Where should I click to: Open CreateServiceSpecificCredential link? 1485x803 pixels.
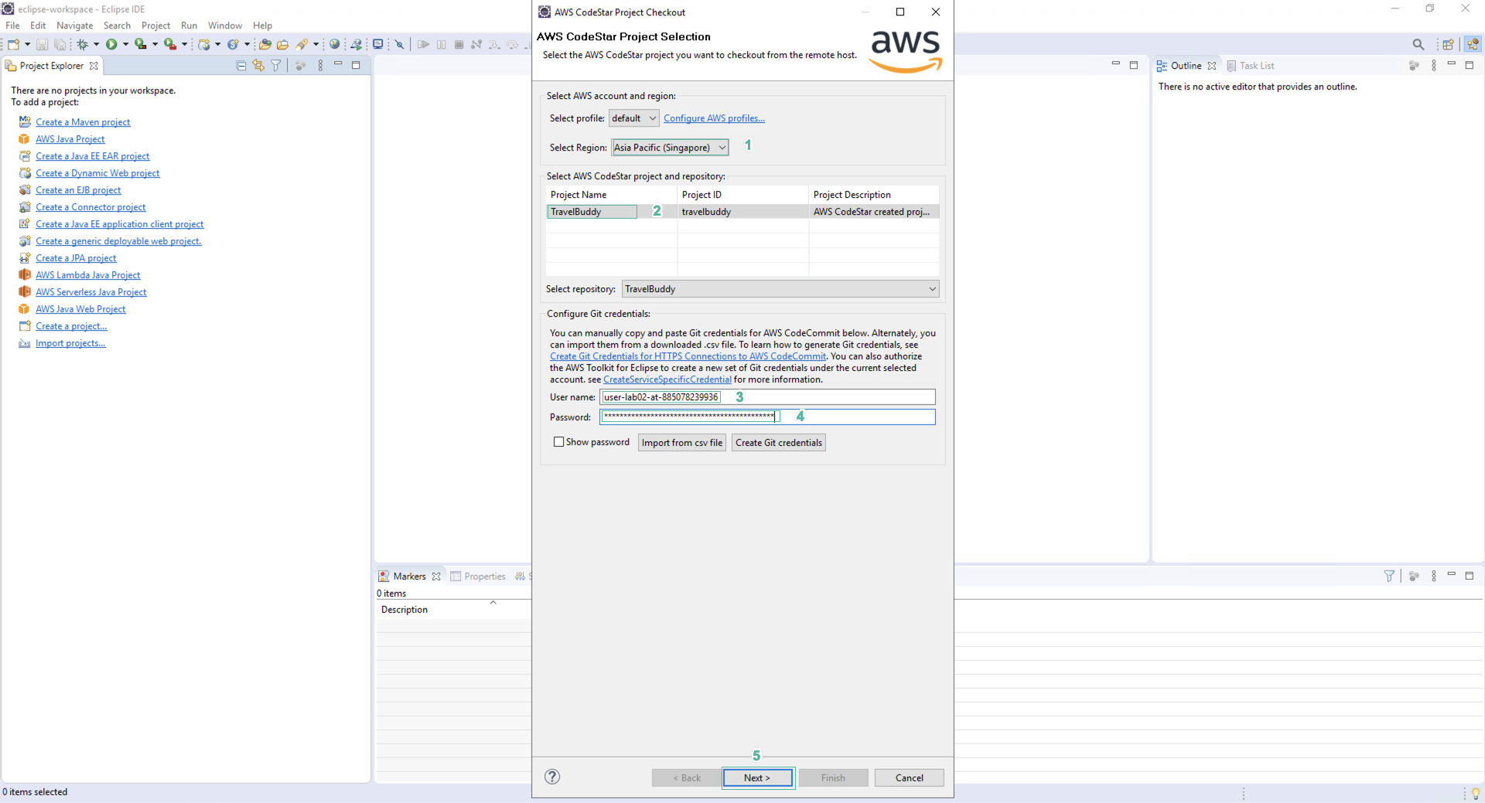coord(667,379)
